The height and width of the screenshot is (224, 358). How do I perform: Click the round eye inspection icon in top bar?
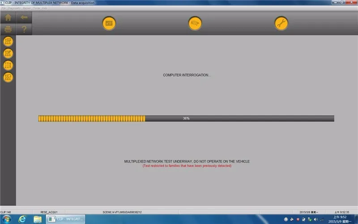(x=195, y=23)
